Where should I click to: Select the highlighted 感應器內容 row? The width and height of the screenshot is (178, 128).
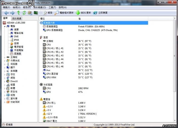(x=94, y=23)
